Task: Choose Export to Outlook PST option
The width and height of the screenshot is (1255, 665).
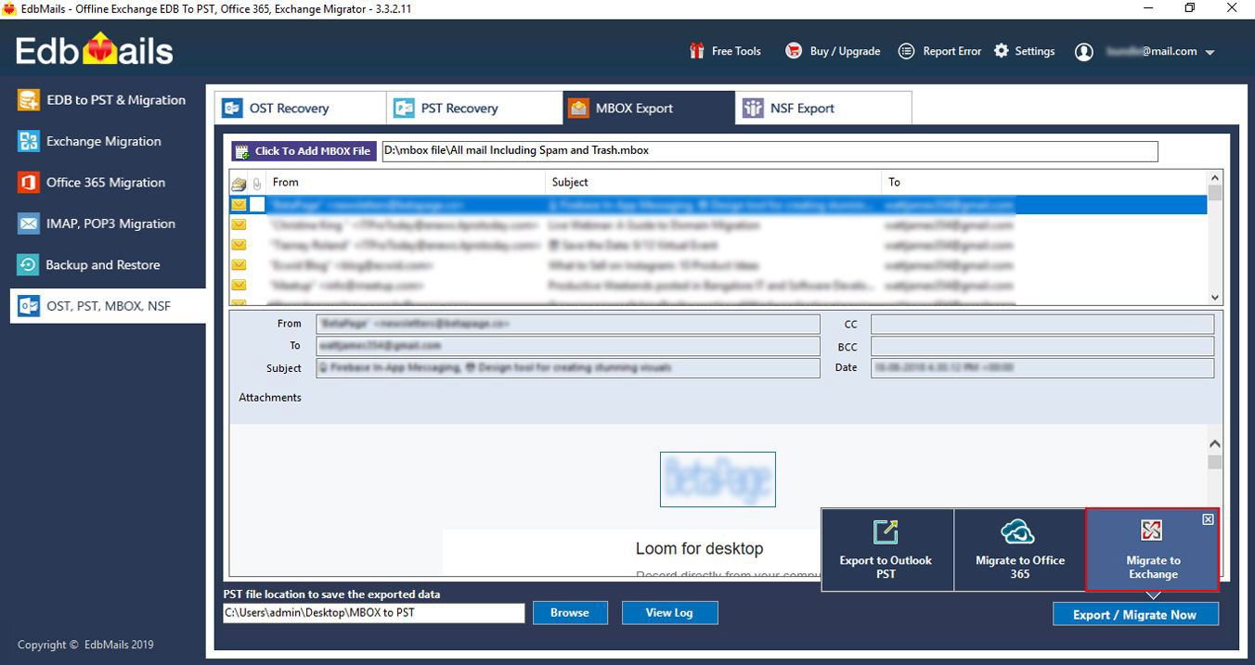Action: pos(886,550)
